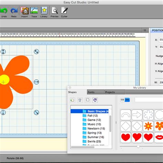Screen dimensions: 163x163
Task: Click the rotate handle on the flower selection
Action: click(36, 52)
